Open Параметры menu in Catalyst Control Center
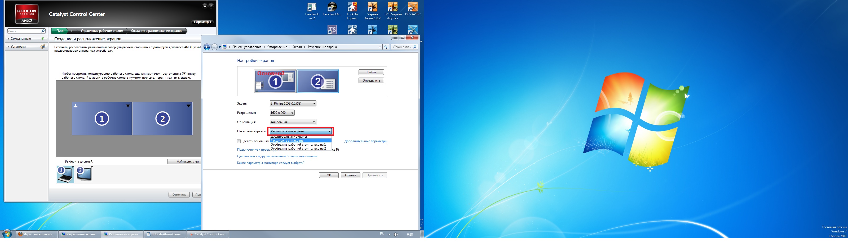The width and height of the screenshot is (848, 243). (x=202, y=22)
